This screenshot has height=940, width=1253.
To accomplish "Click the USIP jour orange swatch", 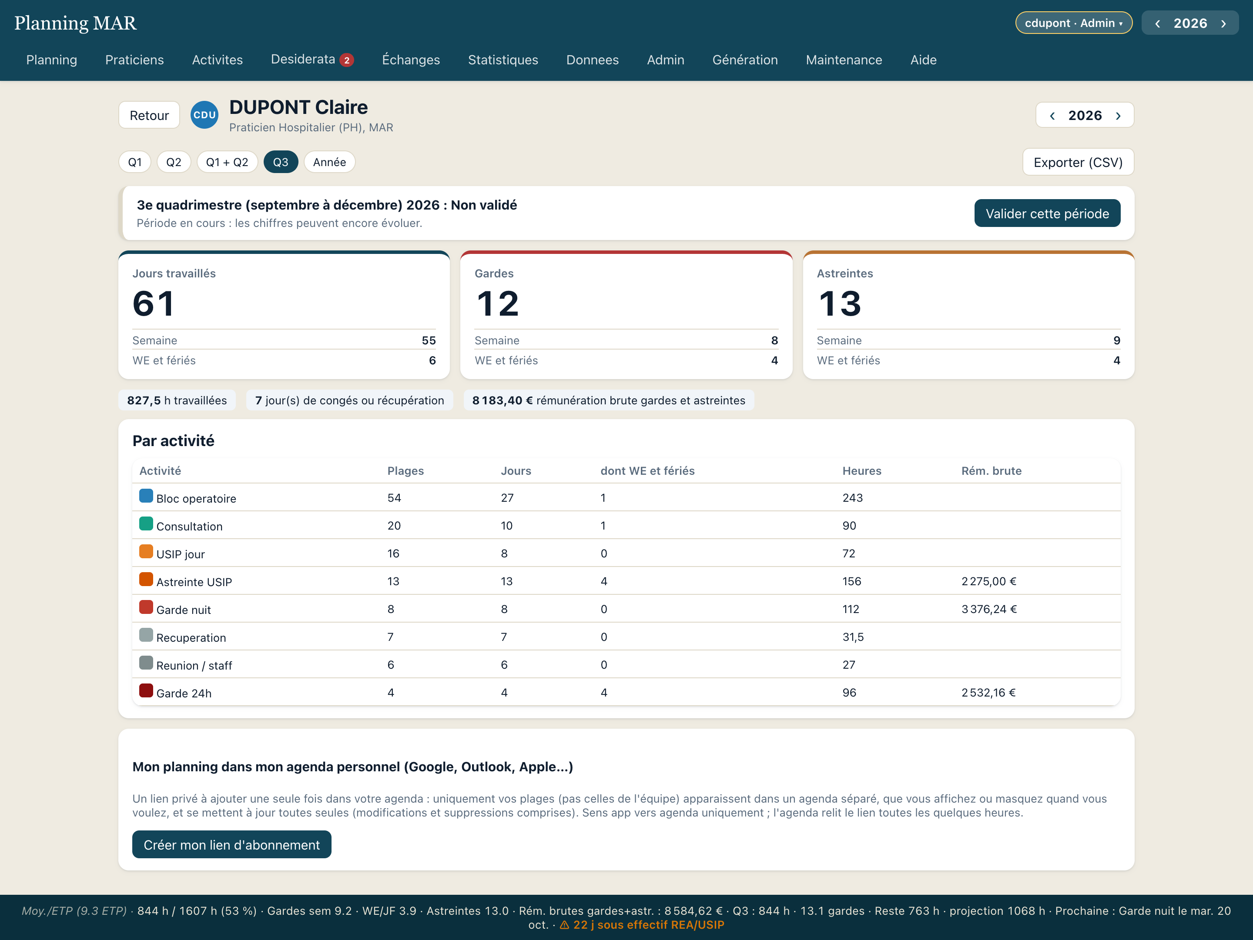I will pyautogui.click(x=146, y=552).
